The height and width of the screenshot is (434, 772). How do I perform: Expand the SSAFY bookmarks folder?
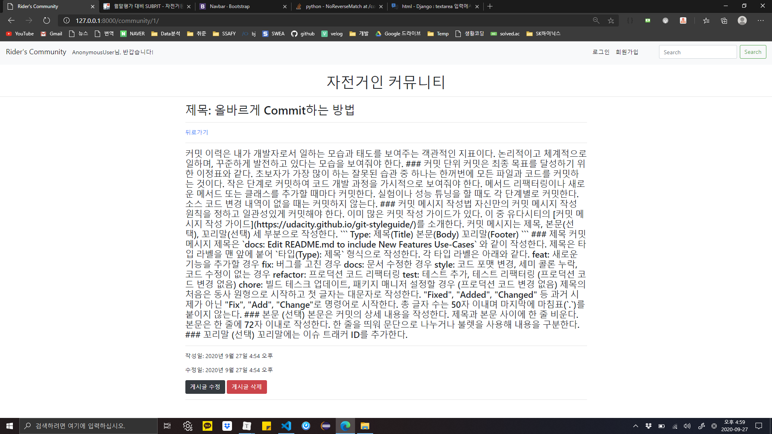[x=224, y=34]
